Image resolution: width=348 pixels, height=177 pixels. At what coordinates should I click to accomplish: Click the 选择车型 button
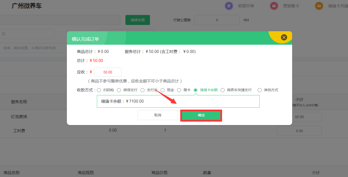coord(137,20)
